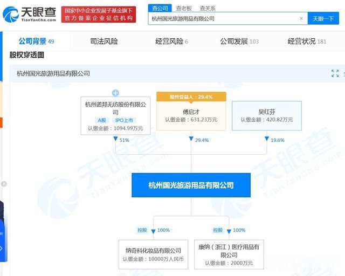The width and height of the screenshot is (345, 276).
Task: Click the IPO上市 tag on the Nuobang node
Action: (x=124, y=120)
